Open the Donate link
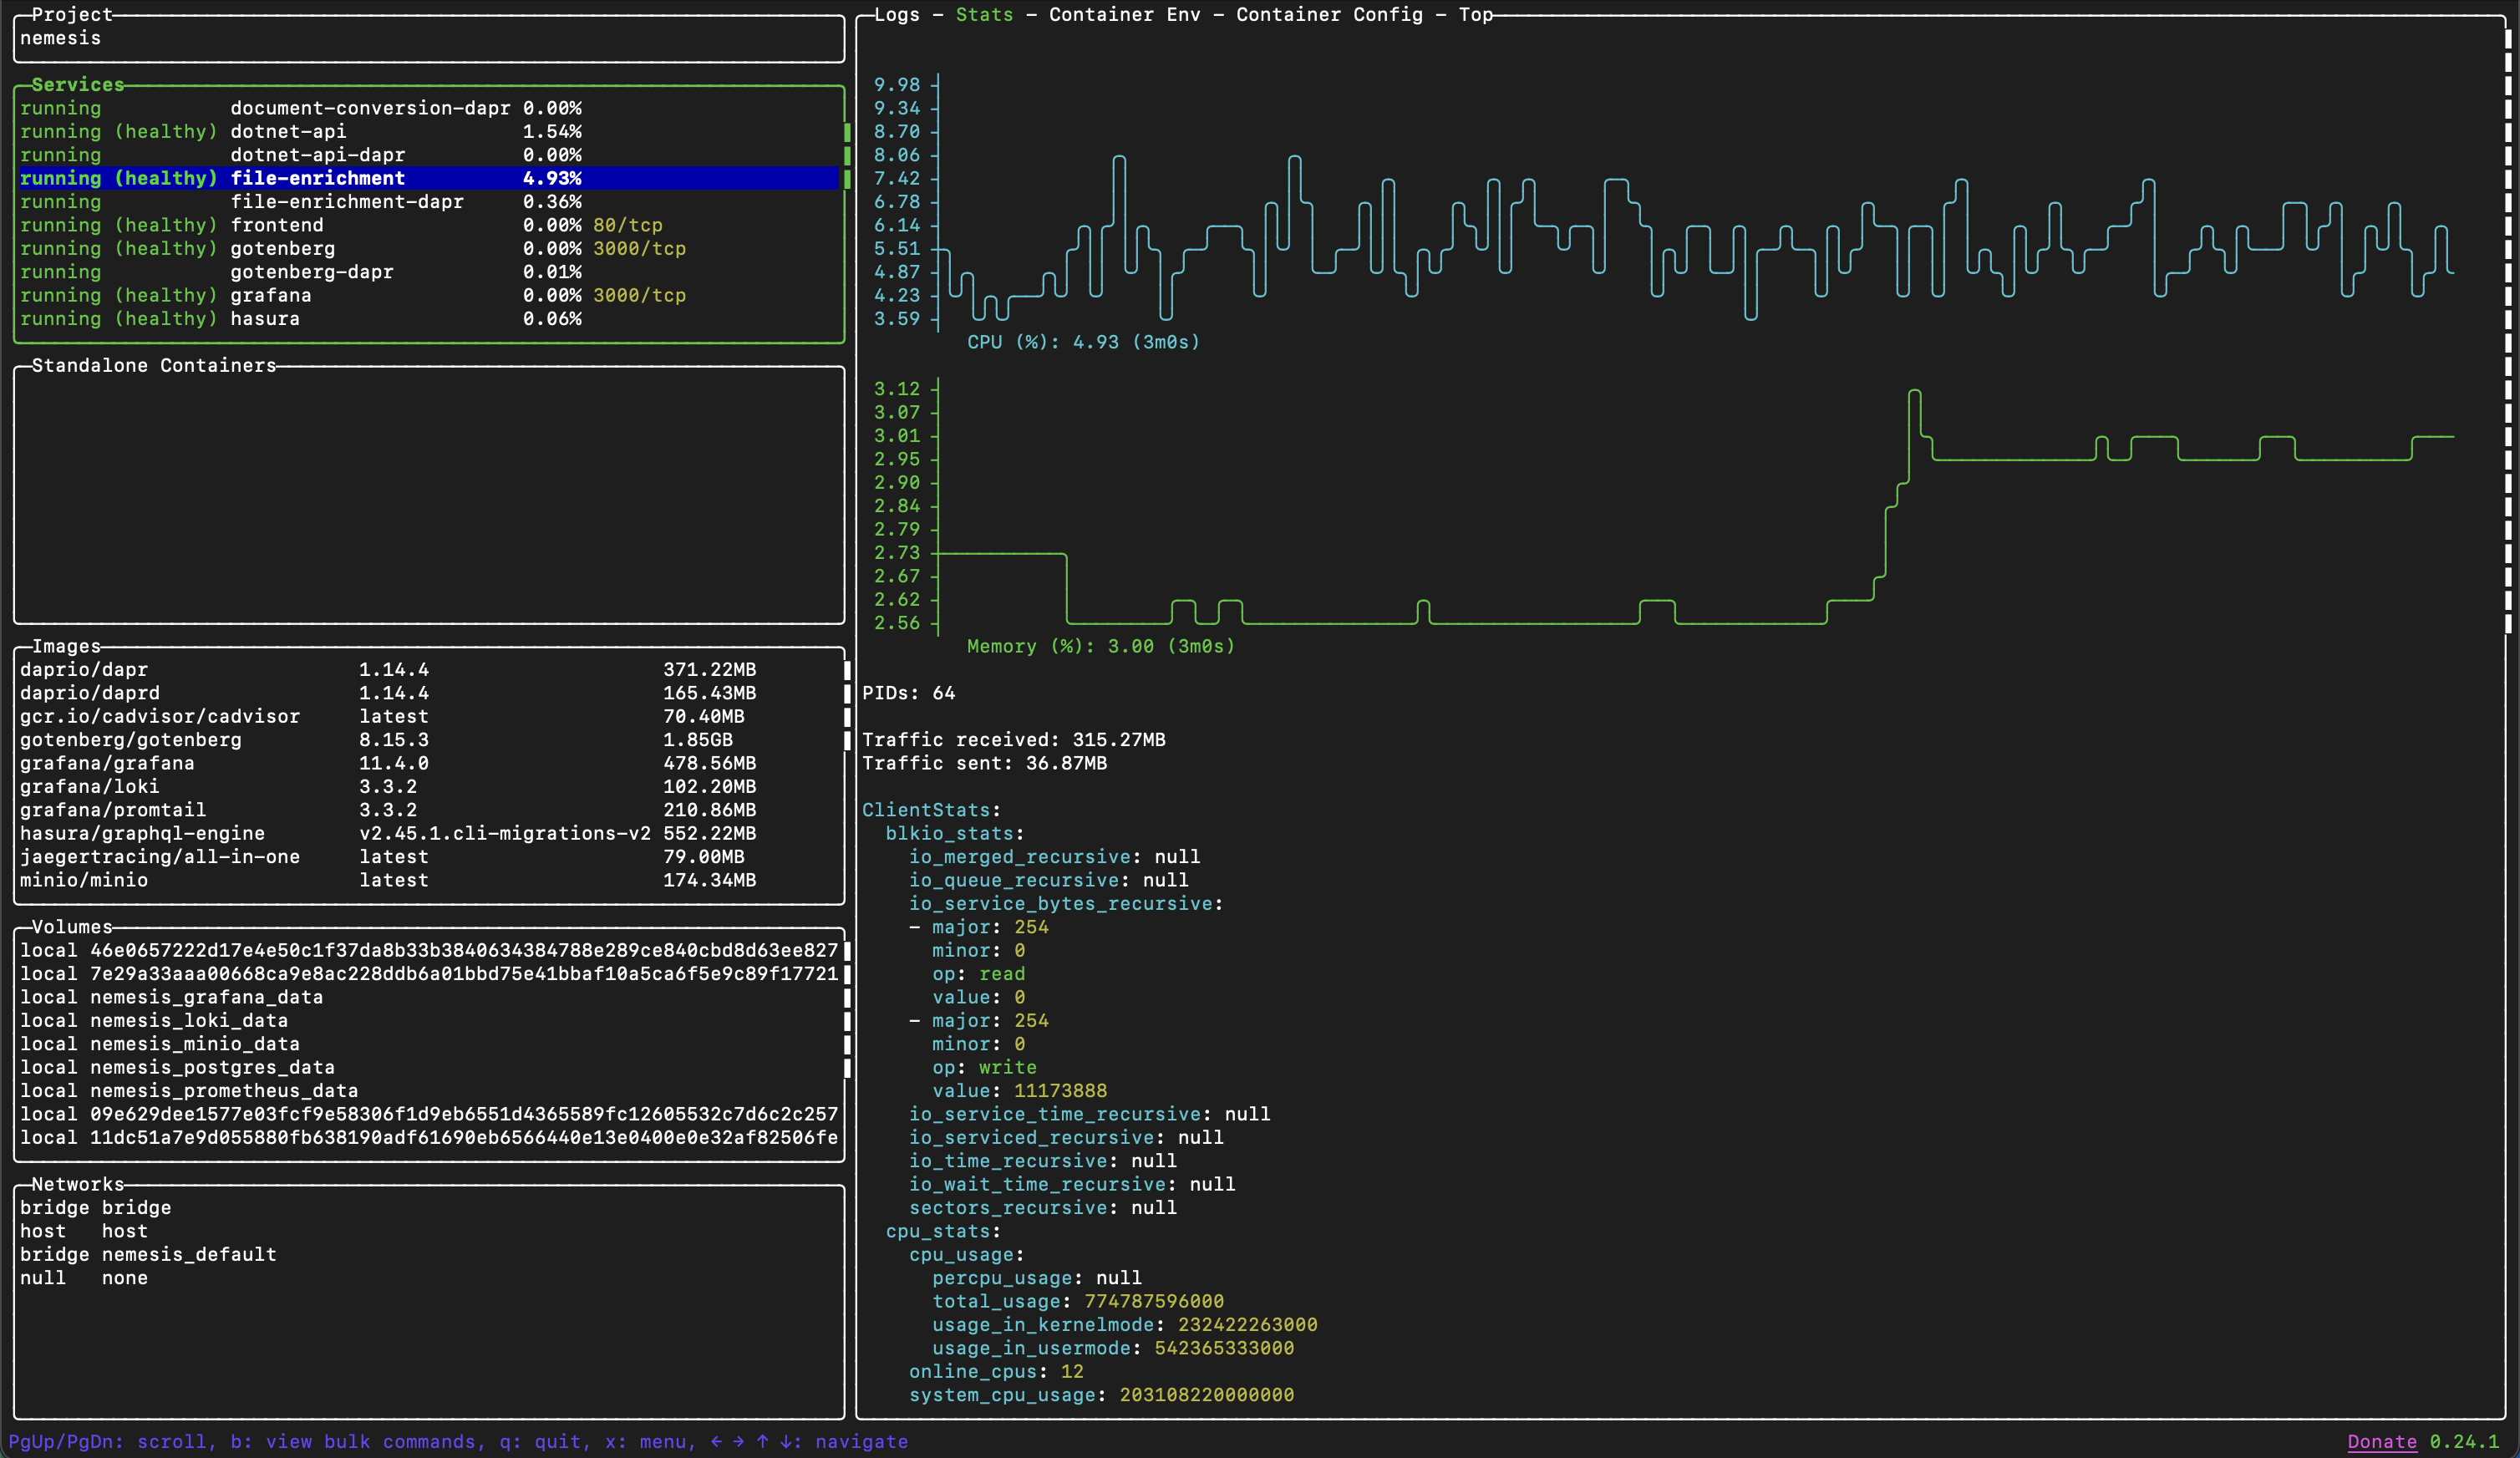 click(x=2381, y=1441)
